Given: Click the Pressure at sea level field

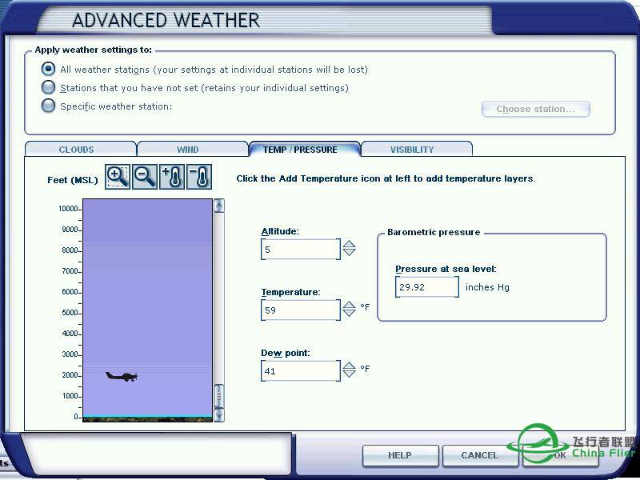Looking at the screenshot, I should [427, 287].
